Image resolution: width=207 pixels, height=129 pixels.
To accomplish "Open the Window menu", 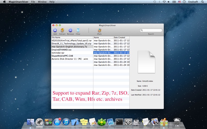I will (x=42, y=2).
